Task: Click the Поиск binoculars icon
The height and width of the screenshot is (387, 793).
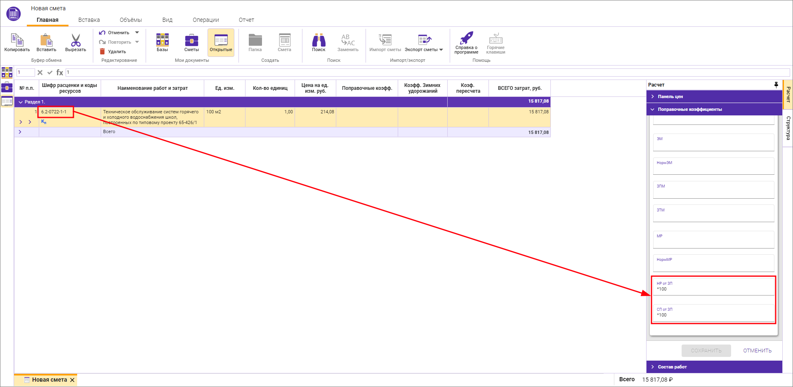Action: click(x=319, y=40)
